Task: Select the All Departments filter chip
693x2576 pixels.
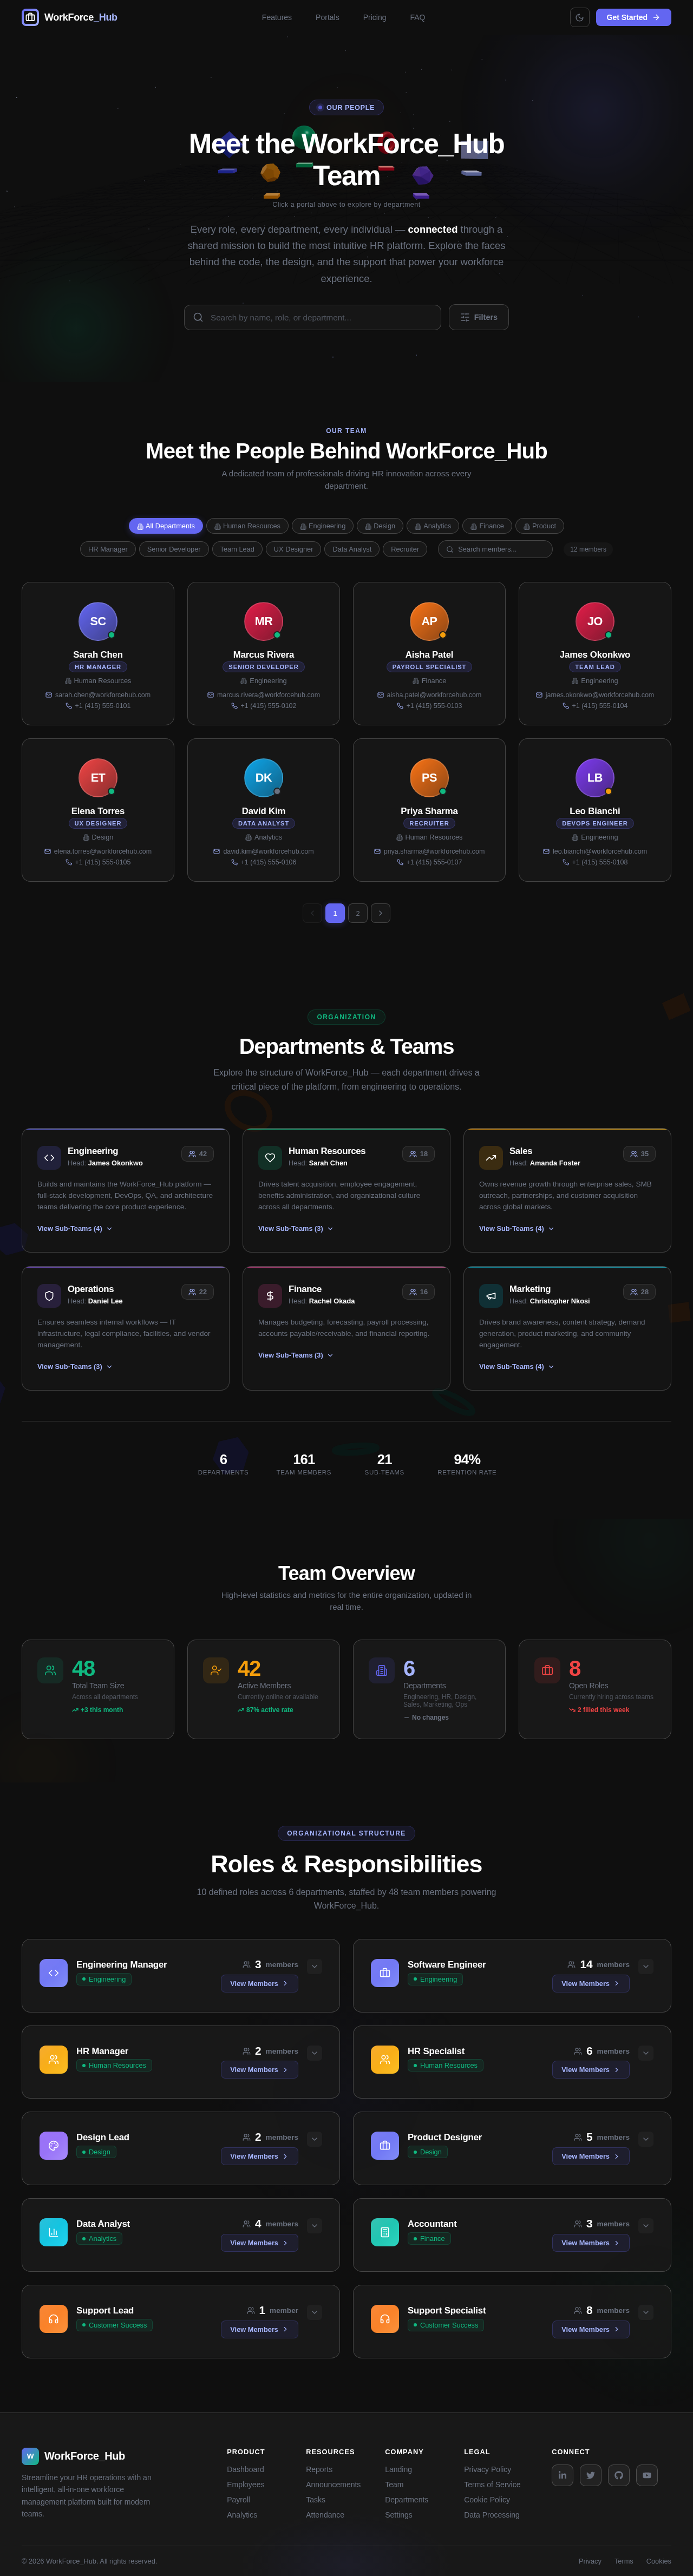Action: 166,526
